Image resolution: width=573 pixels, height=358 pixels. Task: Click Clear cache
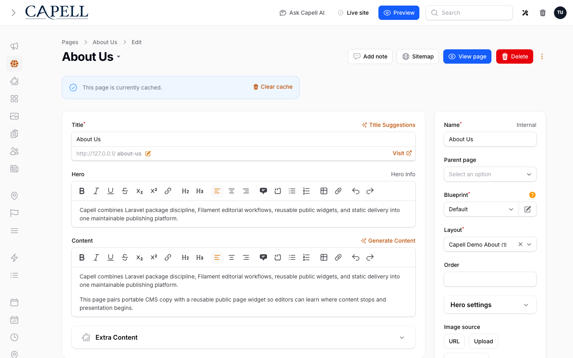pos(273,87)
